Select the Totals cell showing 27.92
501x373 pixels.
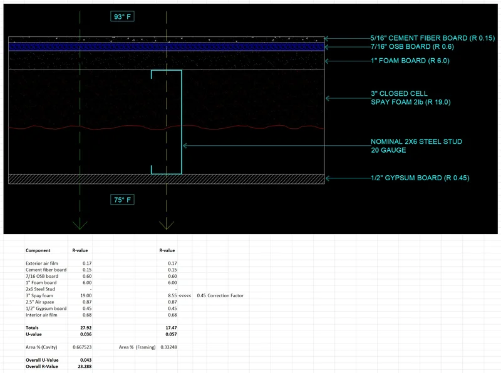coord(84,326)
